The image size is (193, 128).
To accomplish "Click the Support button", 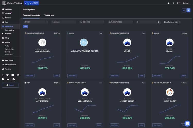I will (x=10, y=85).
